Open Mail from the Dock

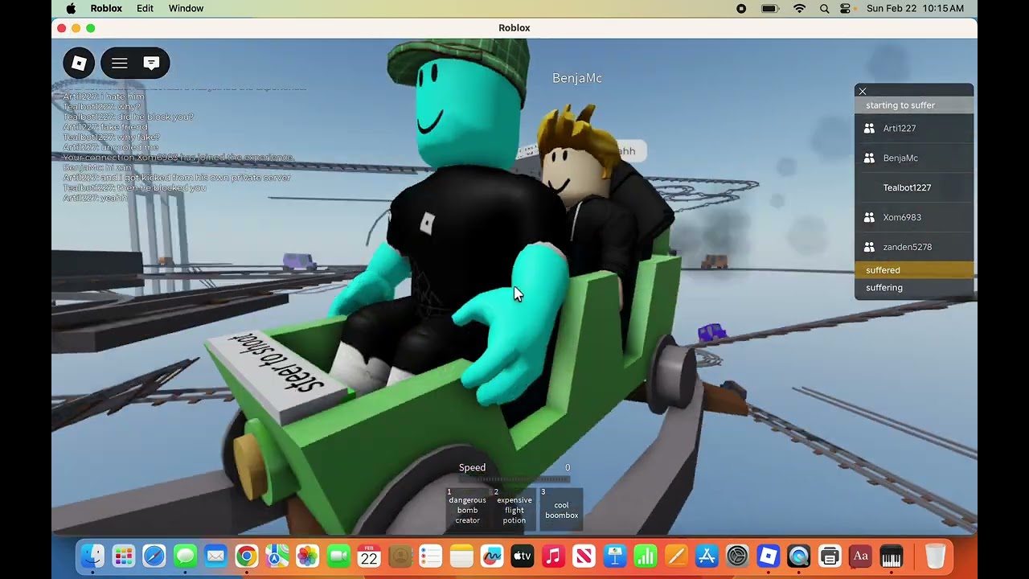point(215,556)
